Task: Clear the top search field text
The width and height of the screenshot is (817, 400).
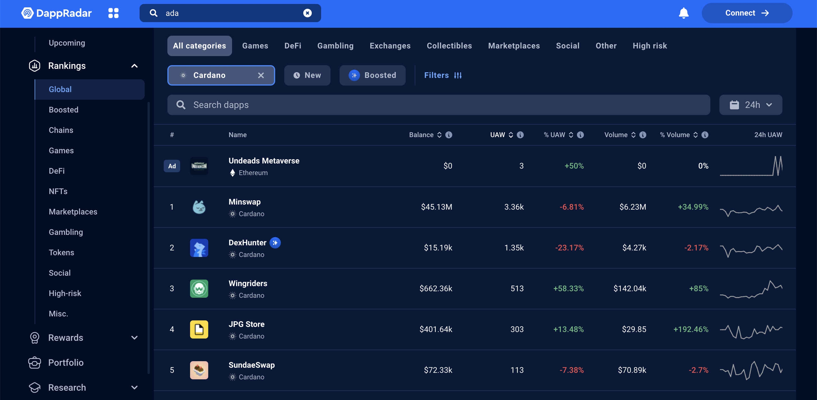Action: point(307,13)
